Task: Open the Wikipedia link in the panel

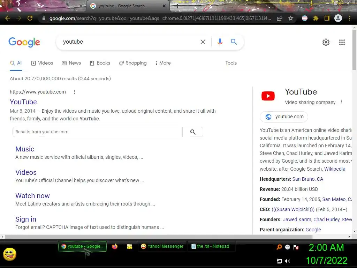Action: point(335,169)
